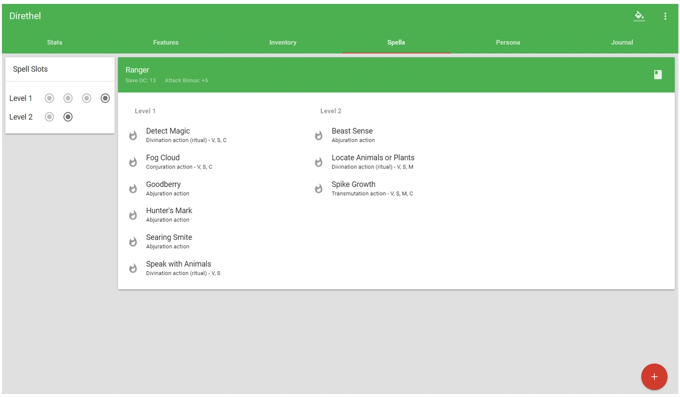
Task: Click the Save DC: 13 text
Action: (x=140, y=80)
